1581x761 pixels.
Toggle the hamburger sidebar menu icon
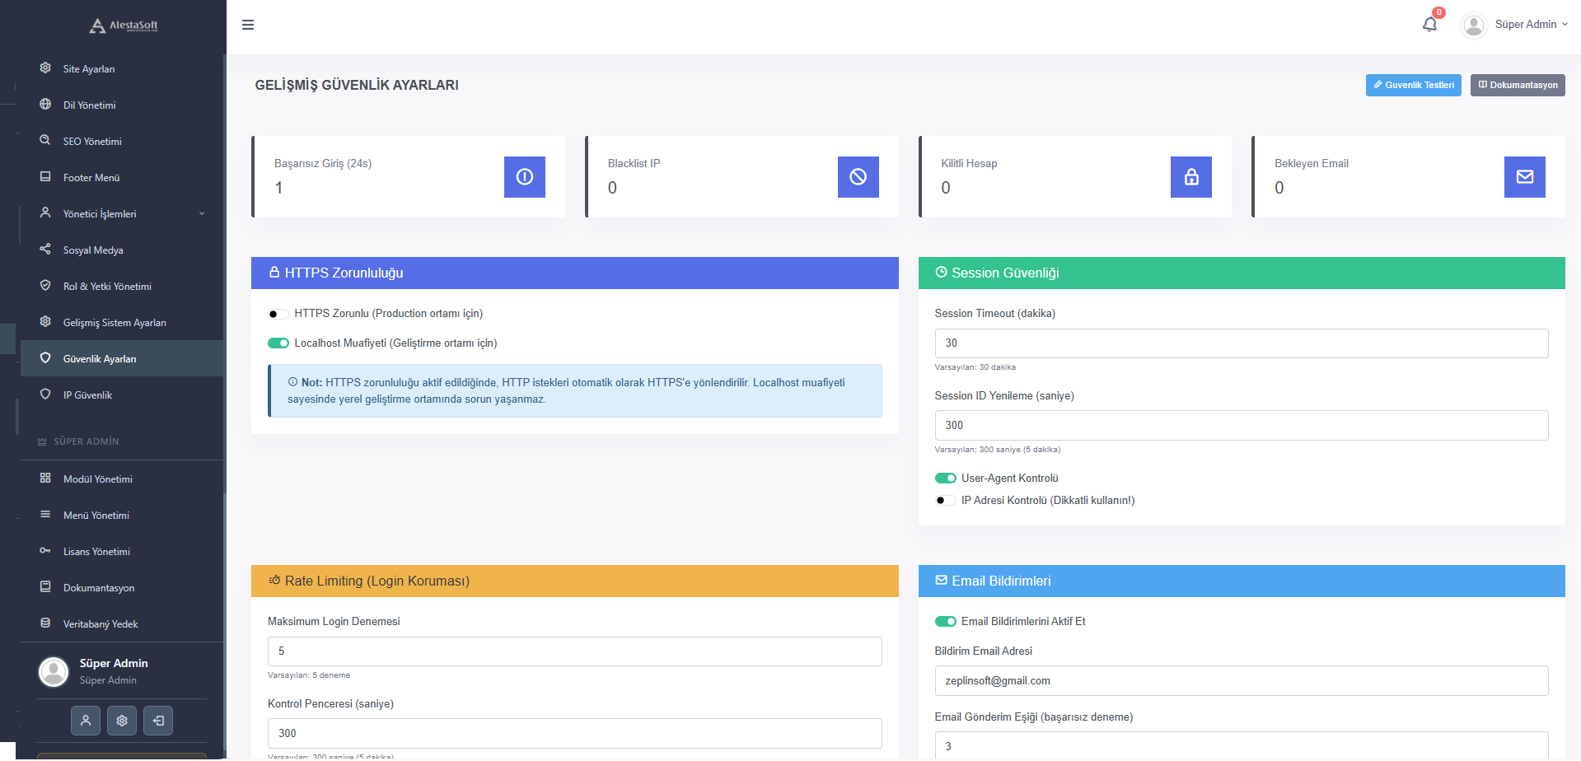(x=247, y=25)
